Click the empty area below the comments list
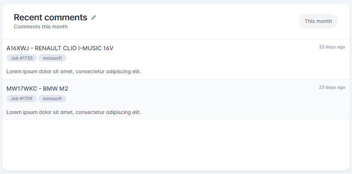The image size is (352, 174). click(x=176, y=145)
